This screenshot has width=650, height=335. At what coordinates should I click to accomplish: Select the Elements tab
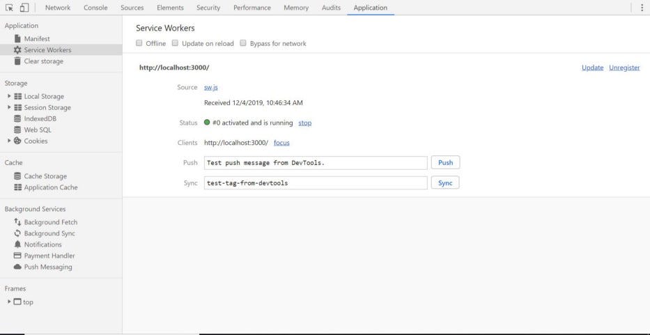170,8
